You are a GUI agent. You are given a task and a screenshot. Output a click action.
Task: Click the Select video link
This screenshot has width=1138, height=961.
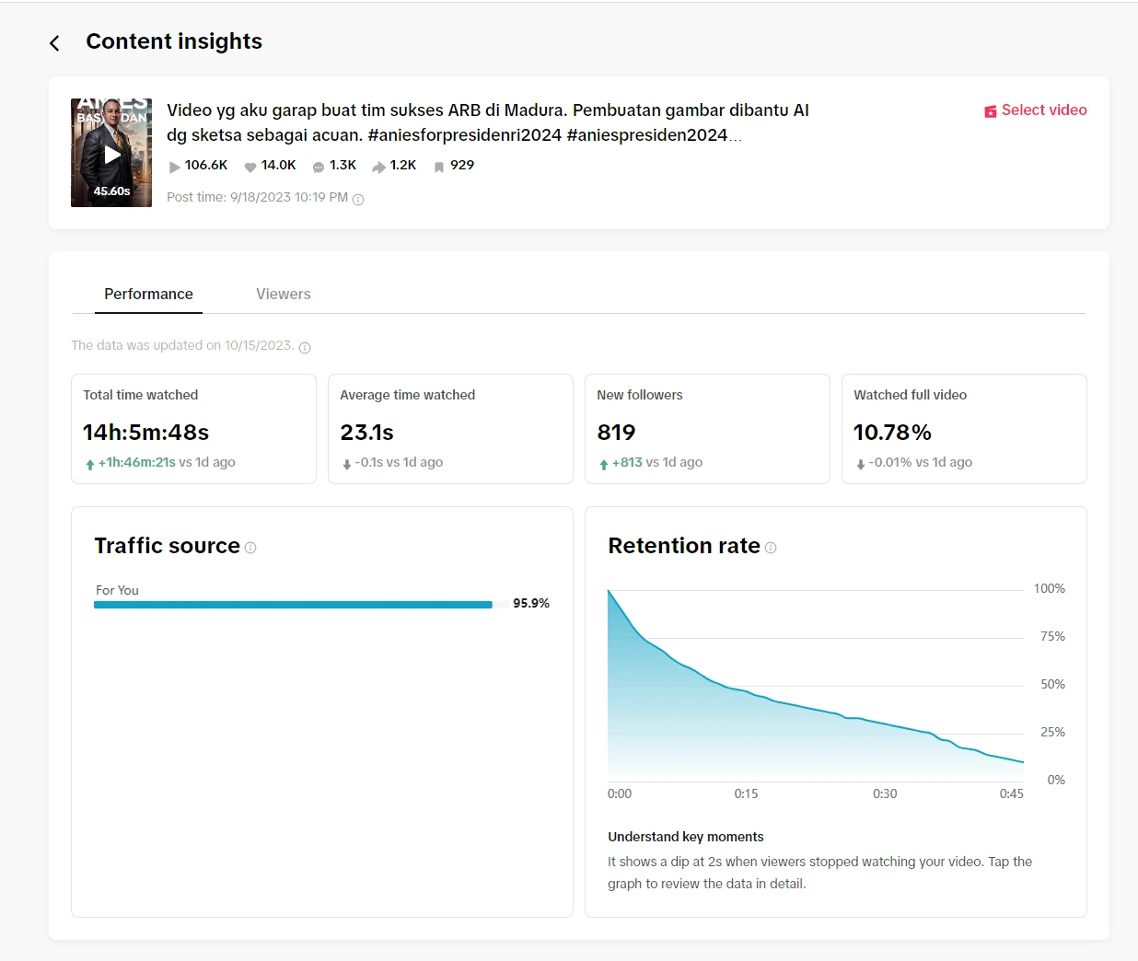pos(1044,110)
